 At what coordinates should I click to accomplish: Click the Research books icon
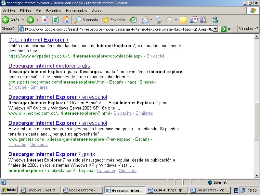203,20
